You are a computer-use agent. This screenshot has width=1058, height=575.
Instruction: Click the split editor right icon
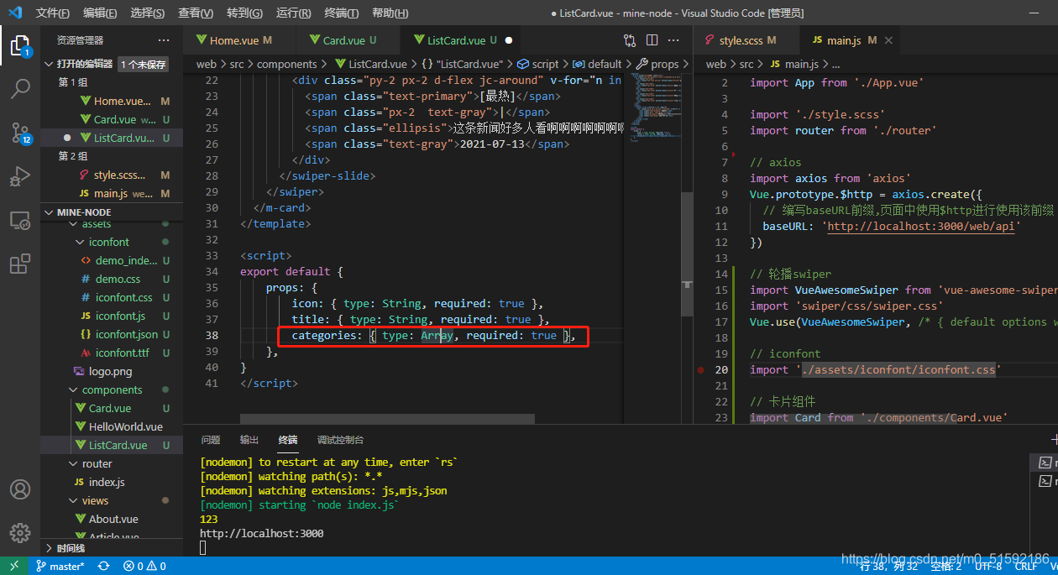coord(652,40)
